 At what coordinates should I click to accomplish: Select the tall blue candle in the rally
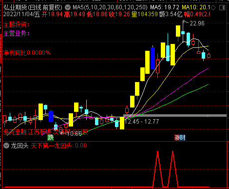[x=153, y=58]
